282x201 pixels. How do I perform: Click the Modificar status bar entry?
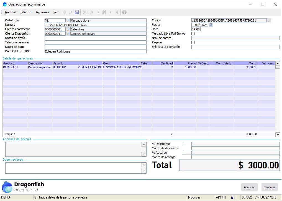click(194, 197)
